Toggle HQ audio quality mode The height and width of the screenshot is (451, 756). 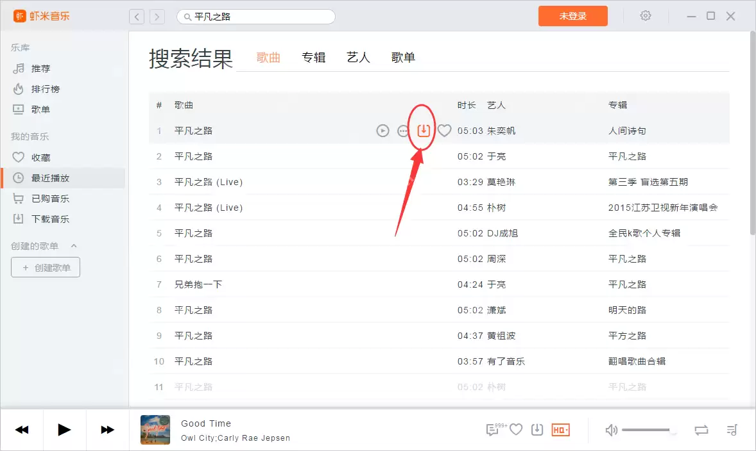click(558, 430)
